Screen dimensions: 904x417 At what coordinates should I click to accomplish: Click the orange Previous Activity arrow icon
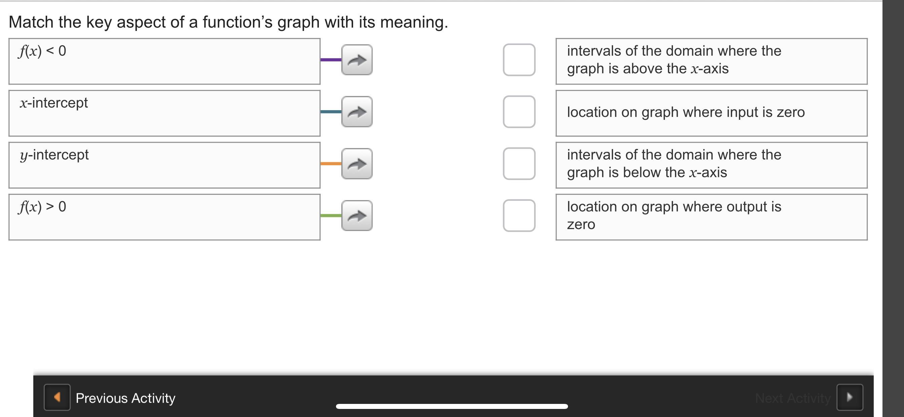tap(57, 397)
